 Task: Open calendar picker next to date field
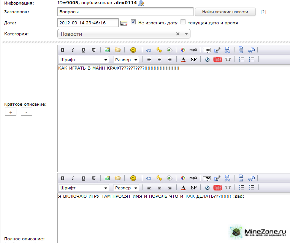pyautogui.click(x=124, y=23)
